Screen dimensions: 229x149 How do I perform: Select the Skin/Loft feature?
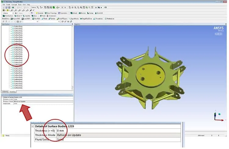point(99,13)
